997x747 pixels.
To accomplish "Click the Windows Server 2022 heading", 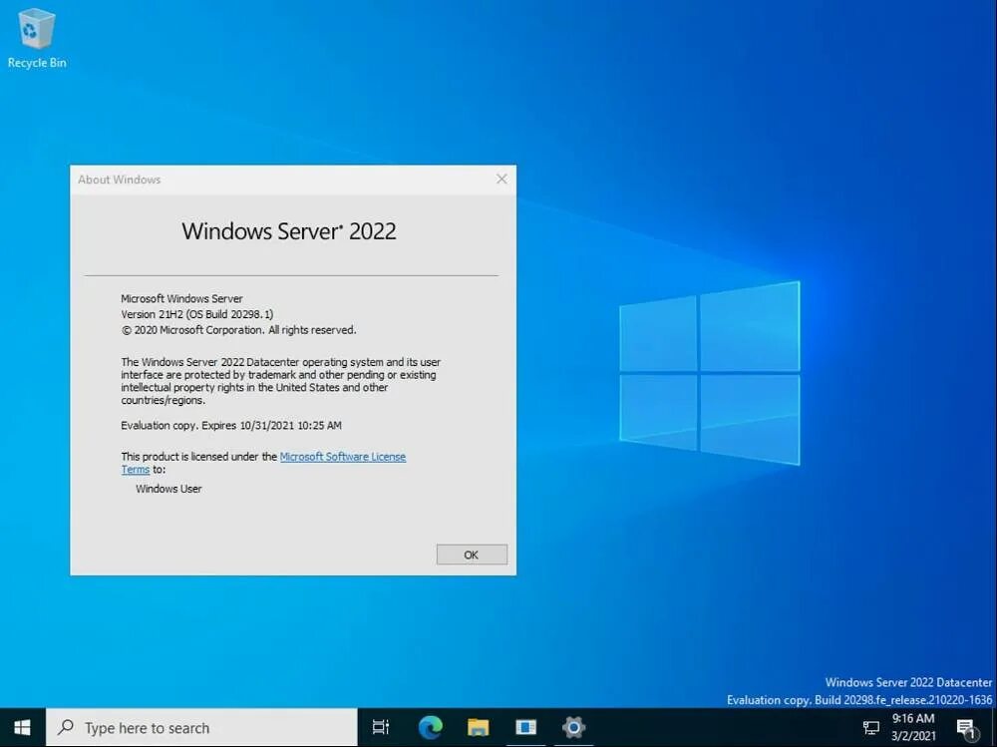I will pos(289,231).
